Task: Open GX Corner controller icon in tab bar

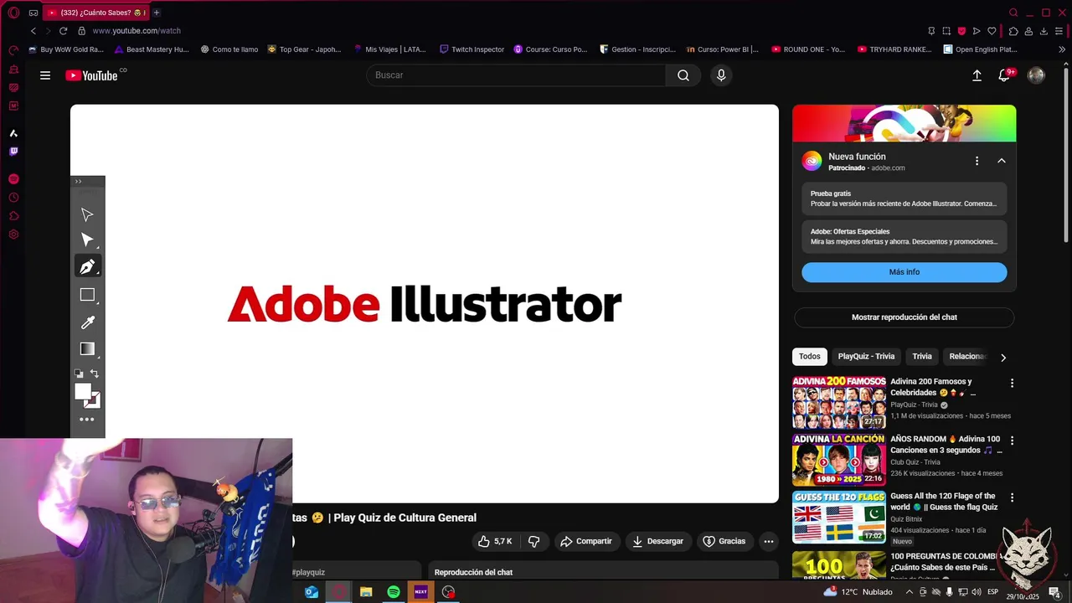Action: [33, 13]
